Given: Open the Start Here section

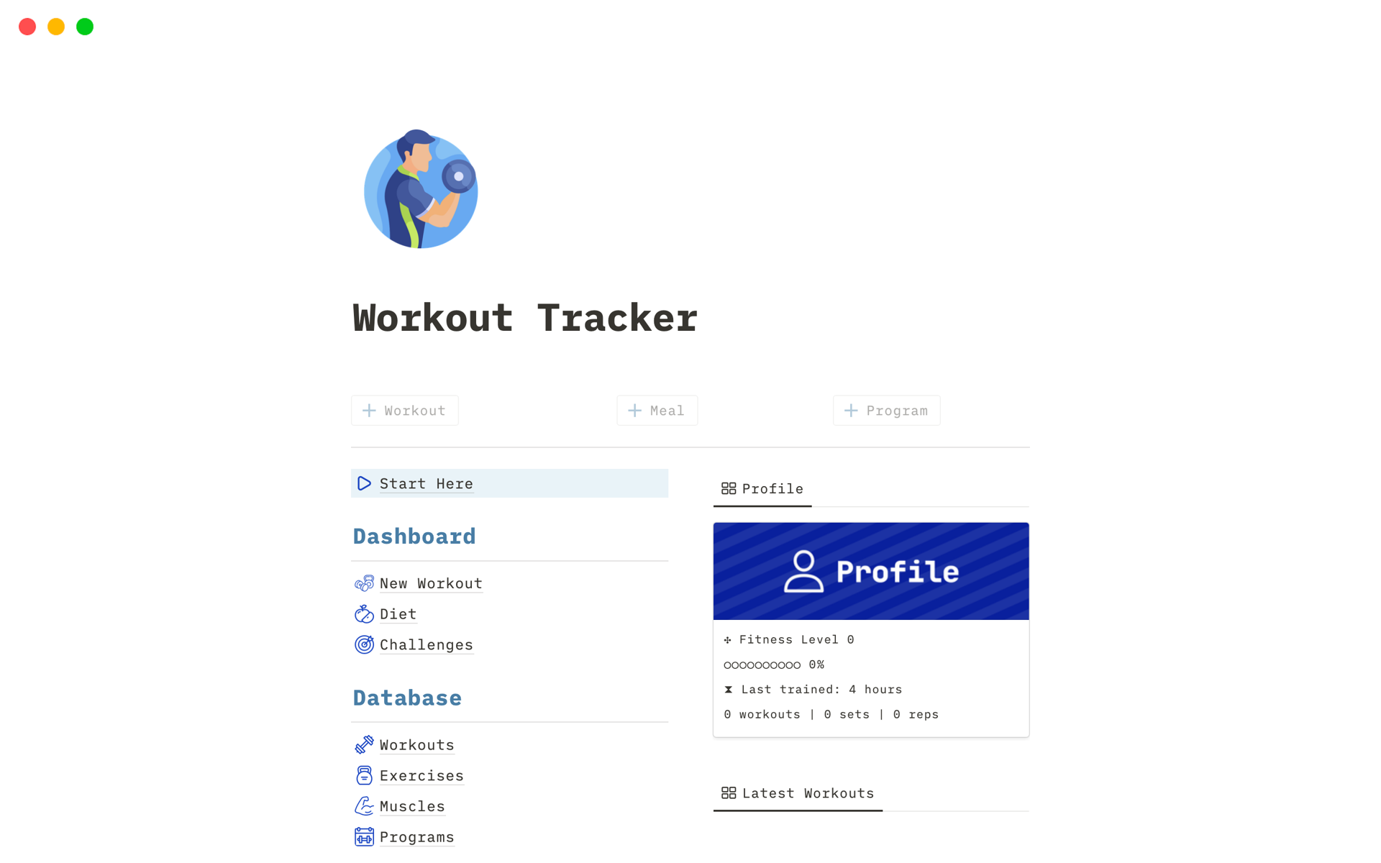Looking at the screenshot, I should (x=426, y=483).
